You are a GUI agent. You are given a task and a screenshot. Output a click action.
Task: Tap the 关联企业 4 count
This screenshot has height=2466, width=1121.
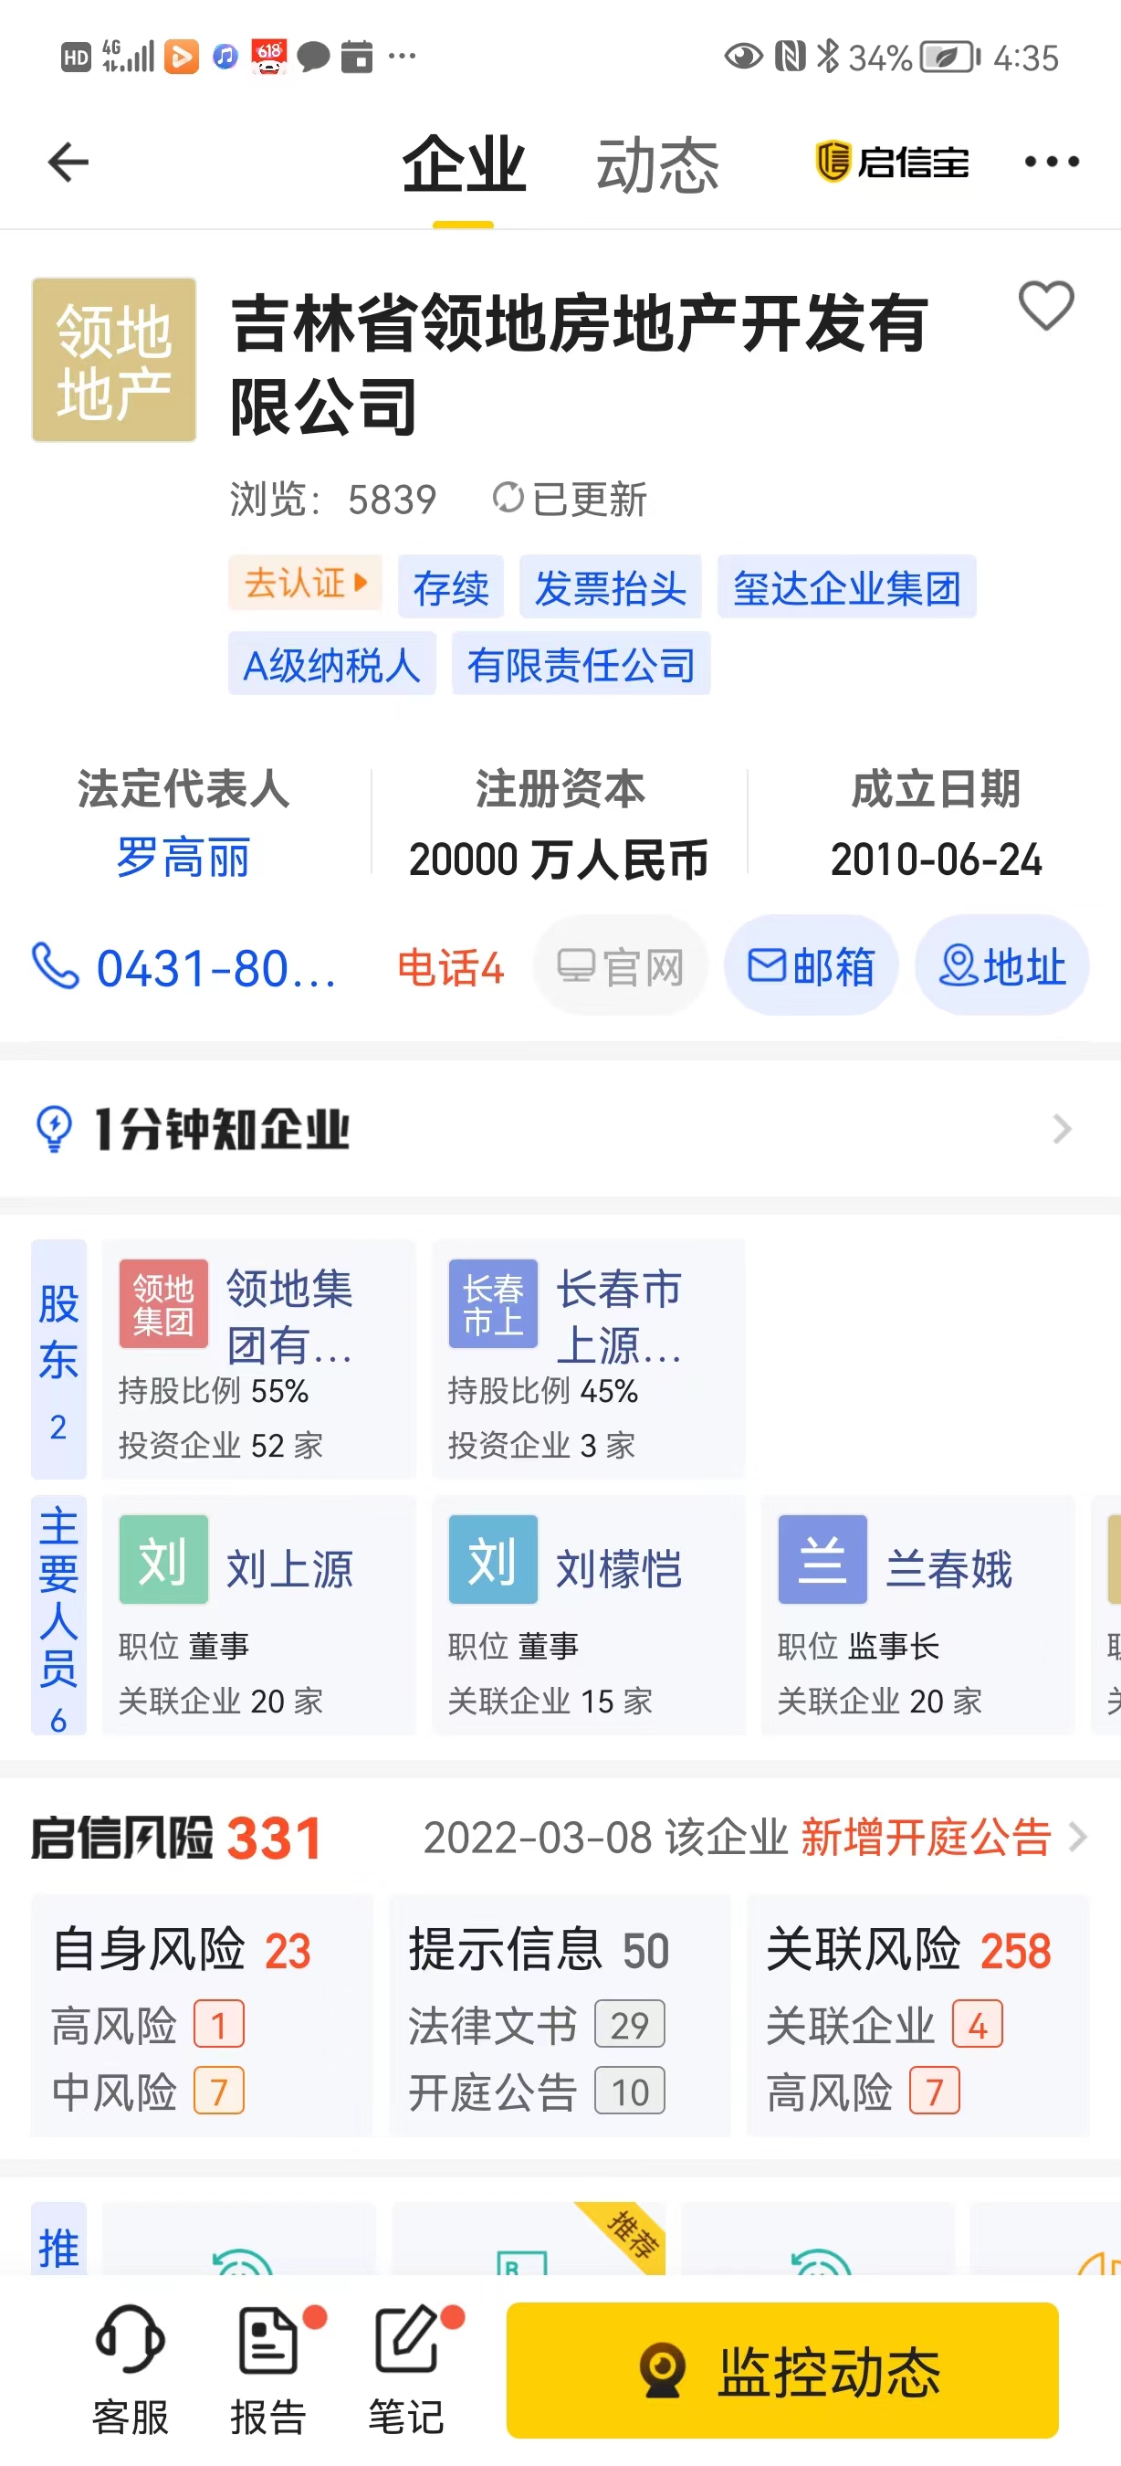click(885, 2025)
